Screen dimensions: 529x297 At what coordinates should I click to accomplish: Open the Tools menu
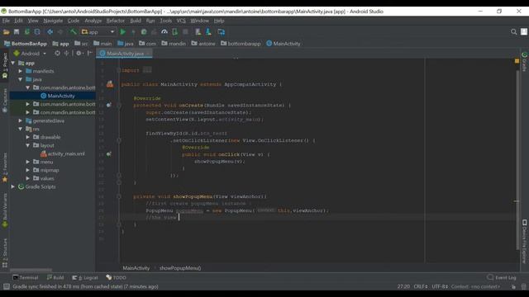pos(165,21)
